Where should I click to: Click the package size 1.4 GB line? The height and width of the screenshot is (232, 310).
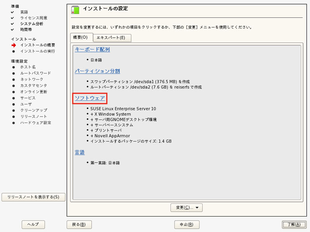pos(131,141)
